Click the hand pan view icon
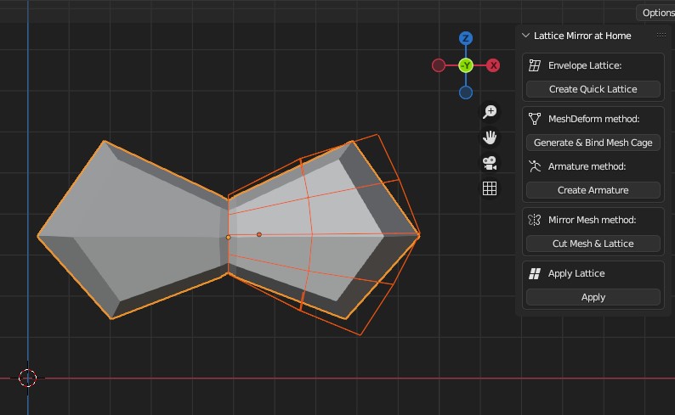Image resolution: width=675 pixels, height=415 pixels. pos(490,137)
